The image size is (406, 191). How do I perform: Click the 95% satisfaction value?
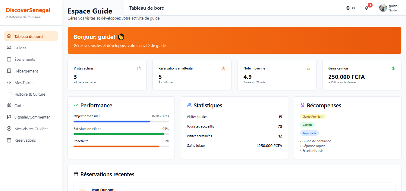[165, 129]
